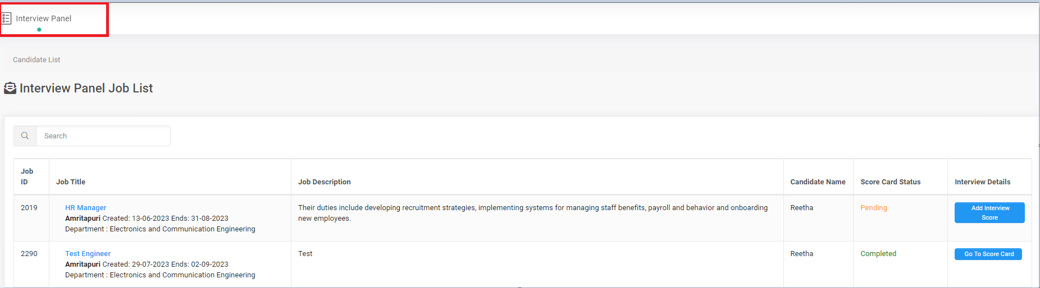Click the Candidate Name column header

(818, 182)
